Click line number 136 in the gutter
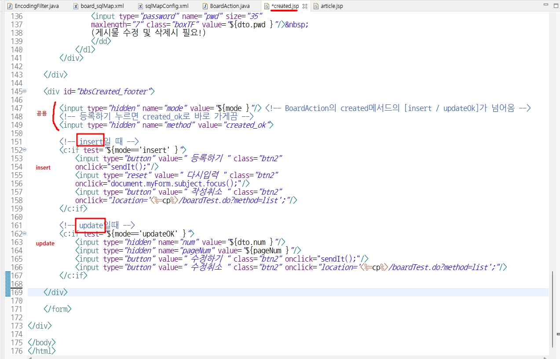This screenshot has width=560, height=359. [x=16, y=16]
